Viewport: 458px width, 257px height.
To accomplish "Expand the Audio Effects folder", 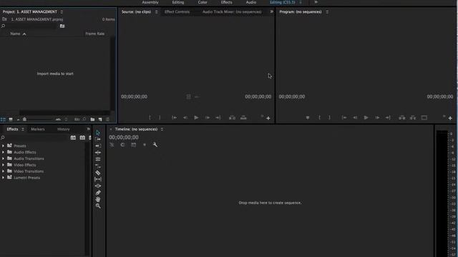I will 3,152.
